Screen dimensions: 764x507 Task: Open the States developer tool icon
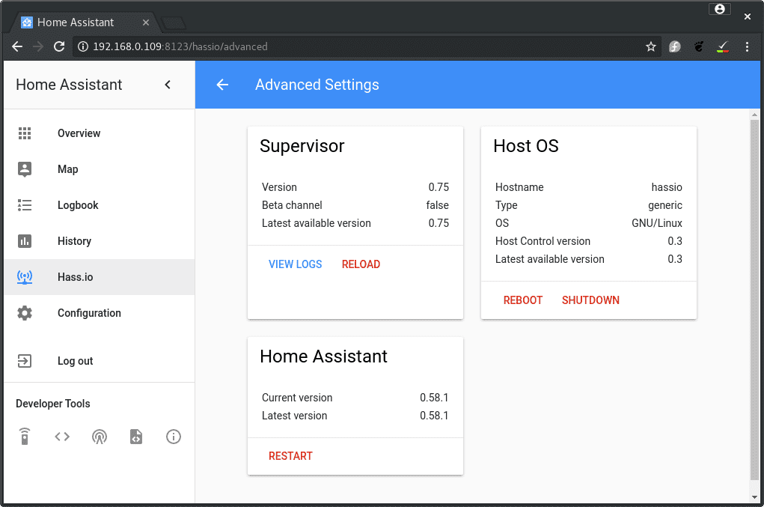click(62, 437)
